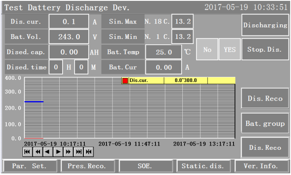
Task: Step chart forward with right arrow
Action: pos(58,152)
